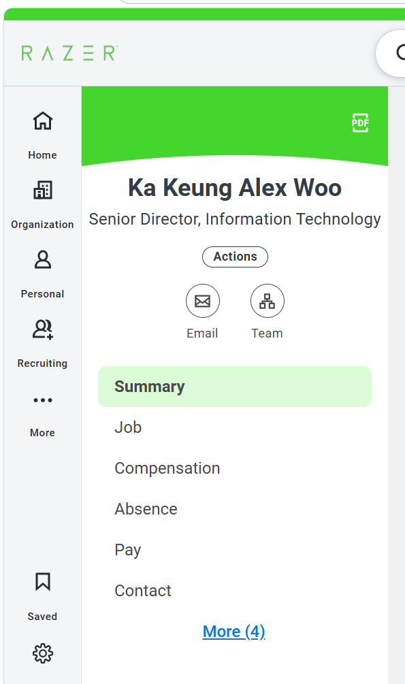The width and height of the screenshot is (405, 684).
Task: Open the Organization building icon
Action: click(42, 190)
